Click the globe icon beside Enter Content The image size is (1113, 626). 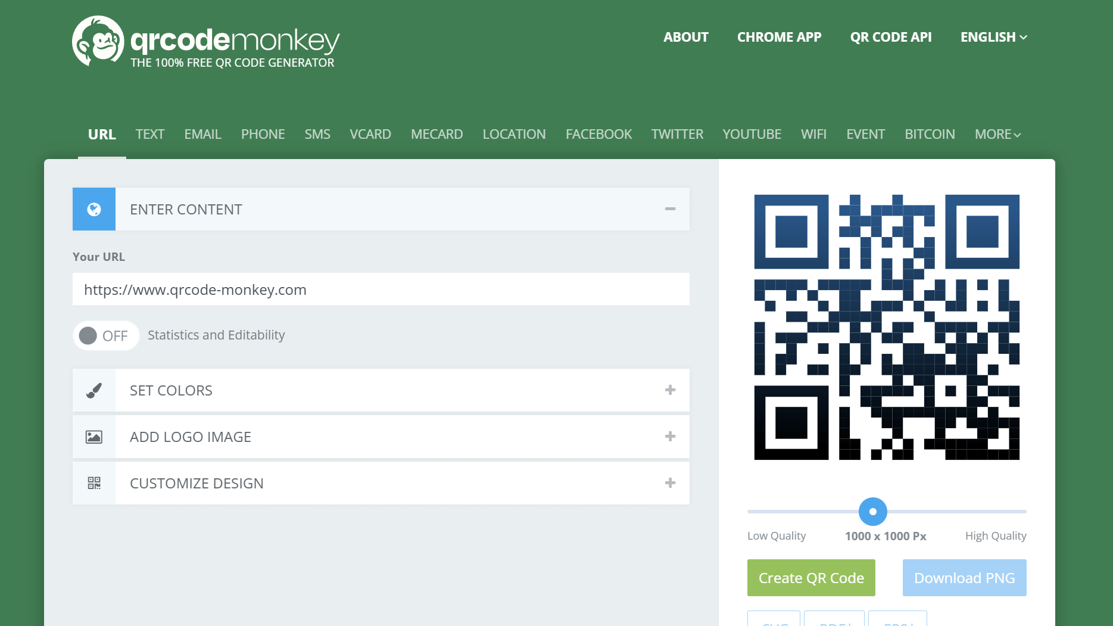tap(94, 209)
